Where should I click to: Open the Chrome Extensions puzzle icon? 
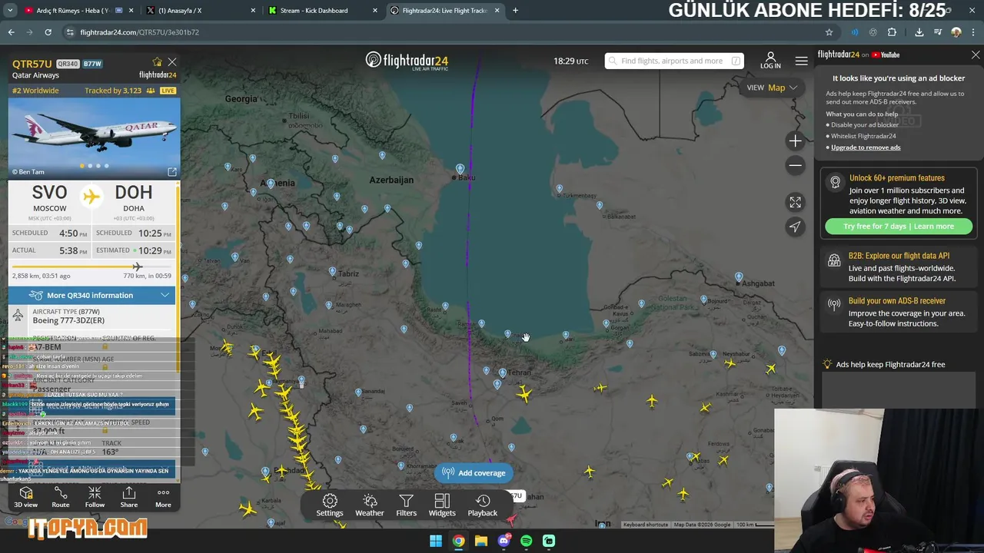point(892,32)
